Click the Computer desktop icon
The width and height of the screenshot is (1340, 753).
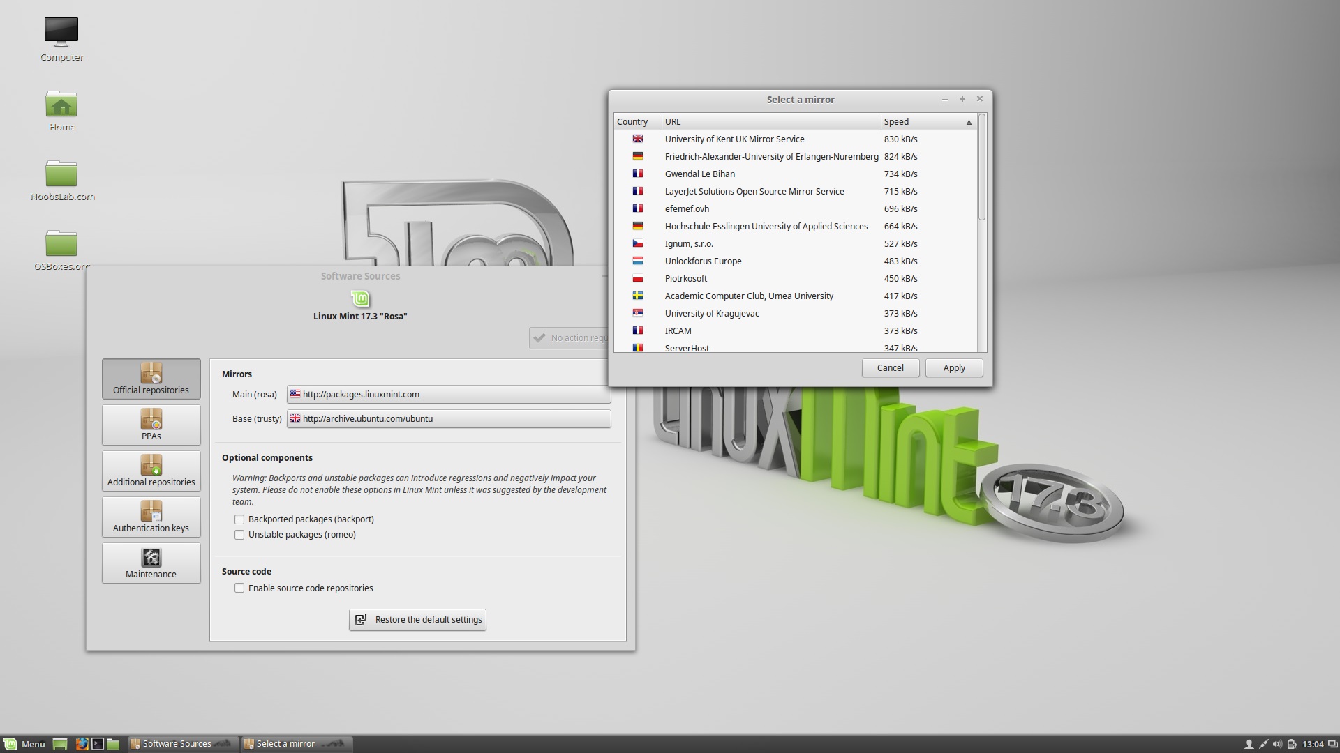pos(61,40)
